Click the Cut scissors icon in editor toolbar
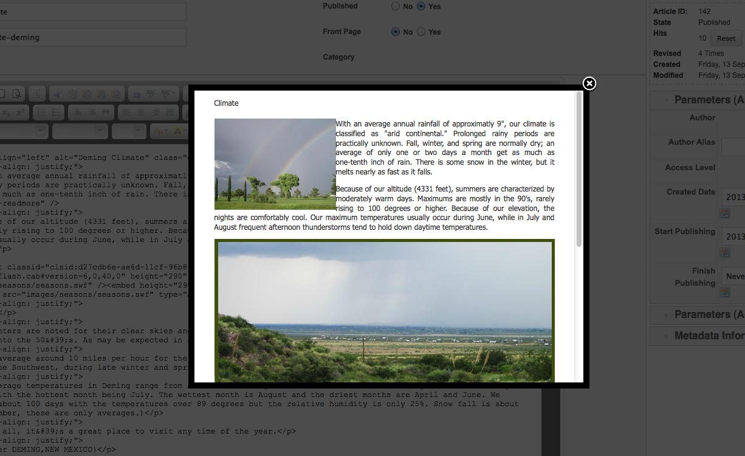Viewport: 745px width, 456px height. pyautogui.click(x=58, y=94)
